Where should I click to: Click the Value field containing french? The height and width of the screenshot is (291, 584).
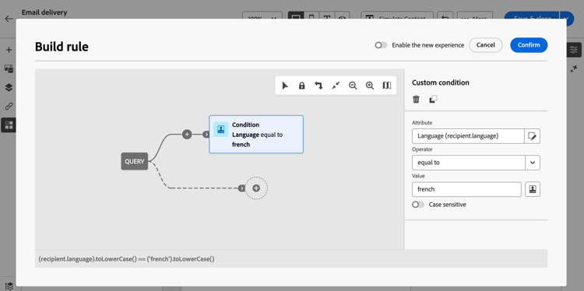point(466,189)
